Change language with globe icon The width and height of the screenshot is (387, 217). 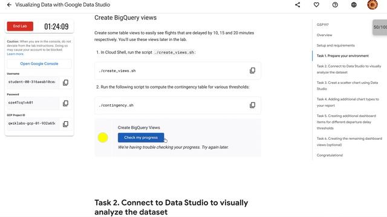pos(354,5)
